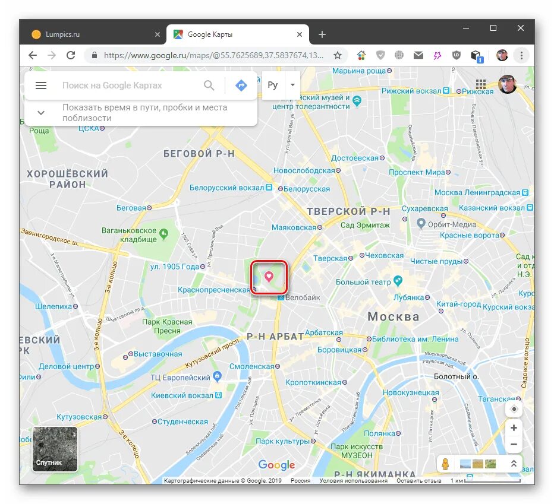Expand the travel time and traffic panel
554x504 pixels.
tap(41, 113)
